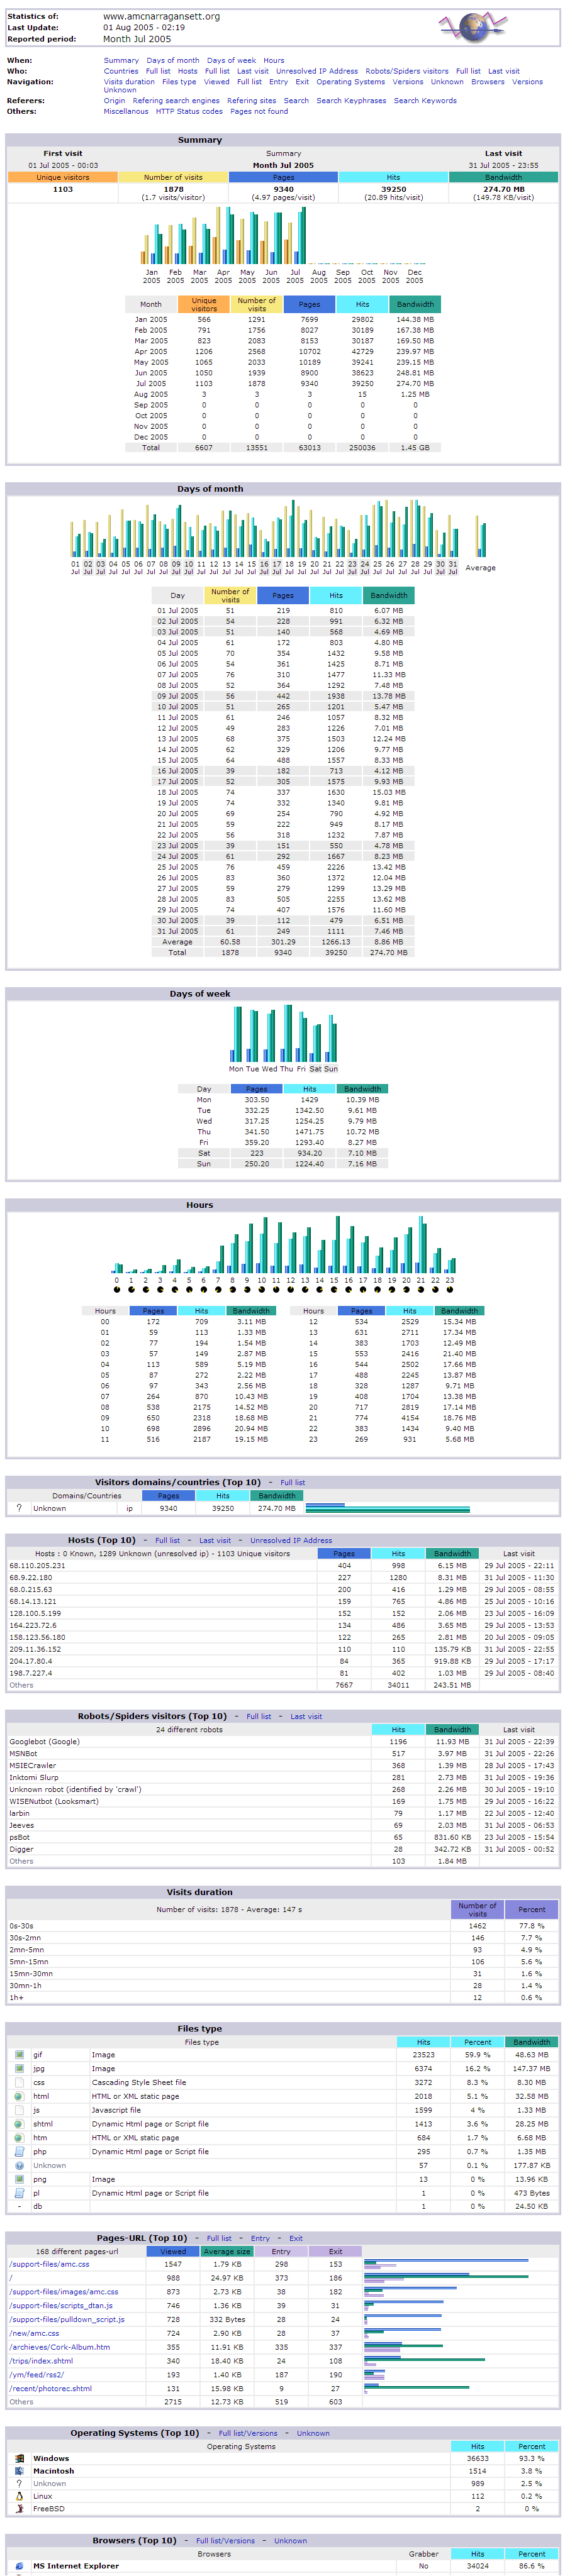Click the Days of week bar chart

pos(283,1035)
